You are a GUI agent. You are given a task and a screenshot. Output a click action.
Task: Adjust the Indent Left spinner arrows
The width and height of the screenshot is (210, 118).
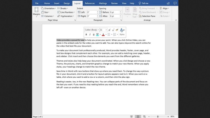[97, 12]
